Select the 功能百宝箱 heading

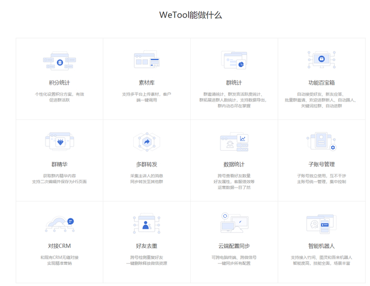coord(321,83)
